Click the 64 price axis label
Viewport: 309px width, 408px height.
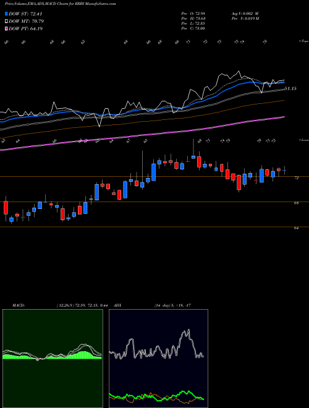click(296, 228)
